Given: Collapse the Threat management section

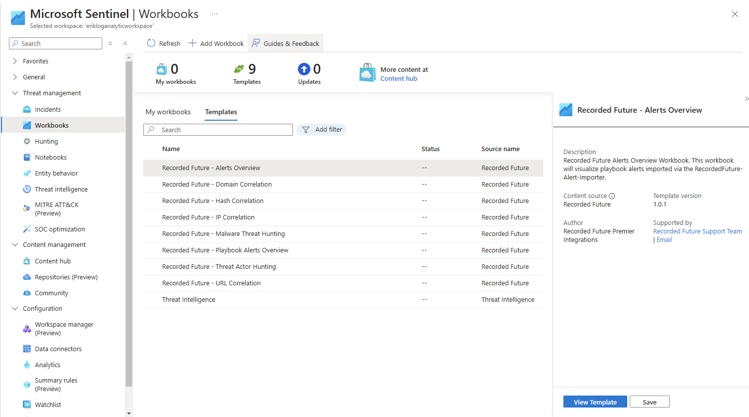Looking at the screenshot, I should tap(15, 93).
